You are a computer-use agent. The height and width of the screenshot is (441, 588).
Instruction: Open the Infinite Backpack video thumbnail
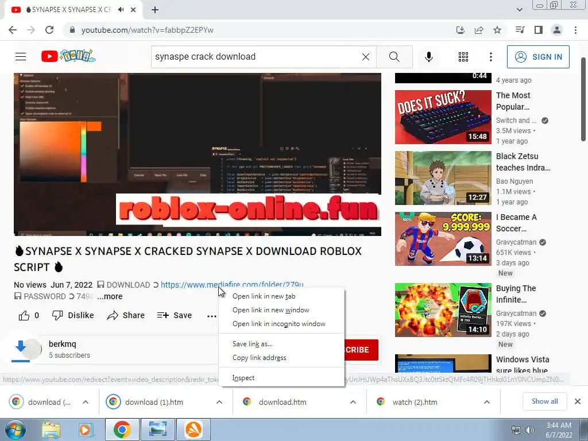(x=443, y=310)
